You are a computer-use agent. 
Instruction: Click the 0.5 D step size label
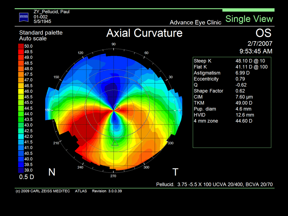pyautogui.click(x=27, y=177)
